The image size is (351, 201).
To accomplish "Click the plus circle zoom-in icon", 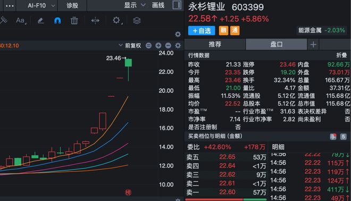I will coord(158,45).
